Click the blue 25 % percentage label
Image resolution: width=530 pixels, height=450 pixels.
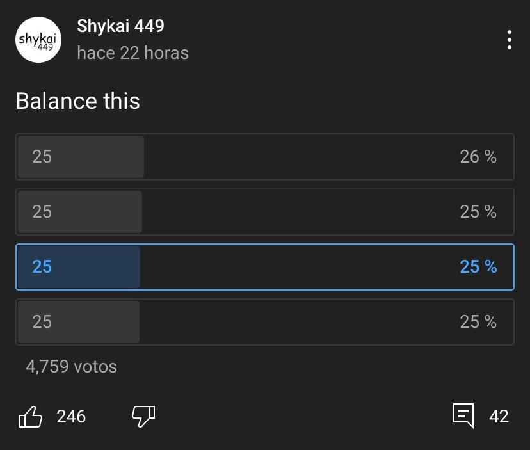478,267
